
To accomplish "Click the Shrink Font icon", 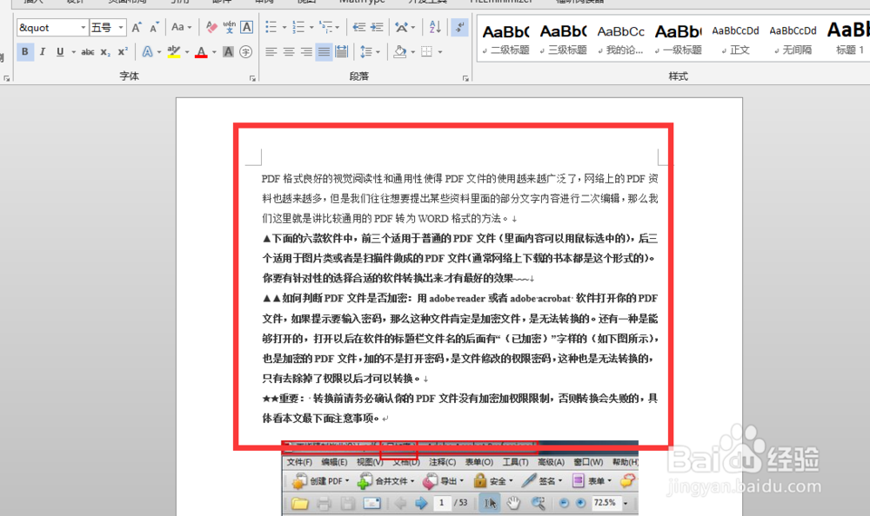I will [154, 27].
